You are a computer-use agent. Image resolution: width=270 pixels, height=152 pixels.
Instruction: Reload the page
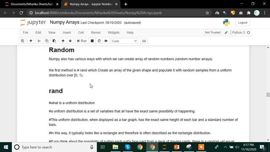pyautogui.click(x=21, y=13)
